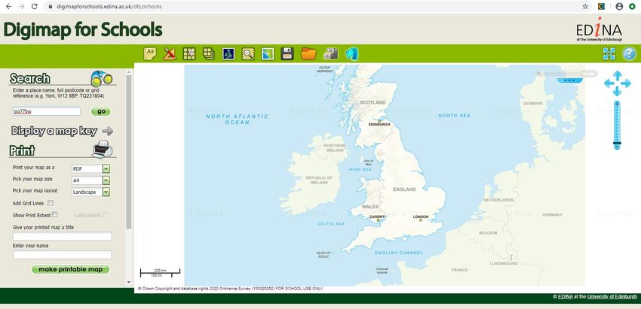Open Display a map key

point(54,132)
